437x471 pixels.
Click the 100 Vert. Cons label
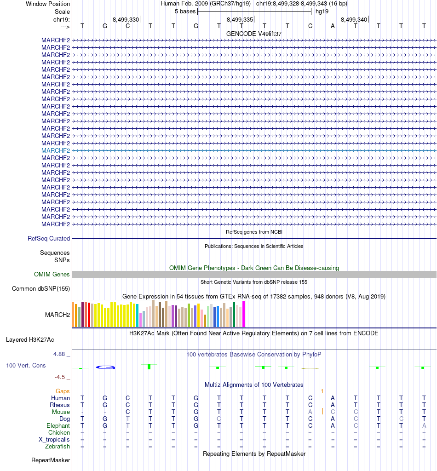[26, 366]
